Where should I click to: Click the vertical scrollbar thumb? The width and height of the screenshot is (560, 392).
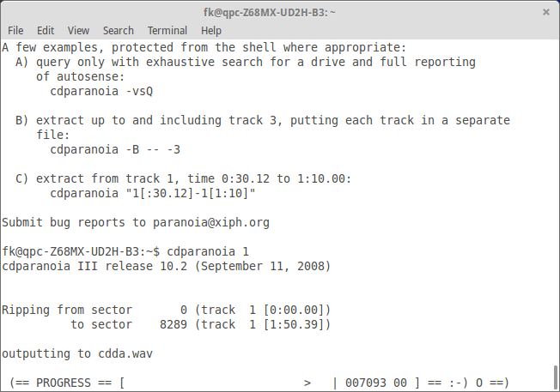(x=556, y=377)
